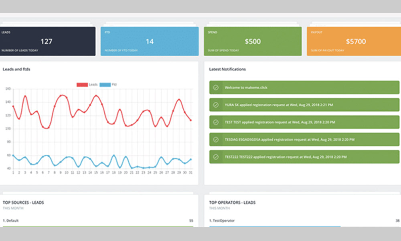Select the Default entry in Top Sources
The width and height of the screenshot is (401, 241).
pyautogui.click(x=10, y=221)
